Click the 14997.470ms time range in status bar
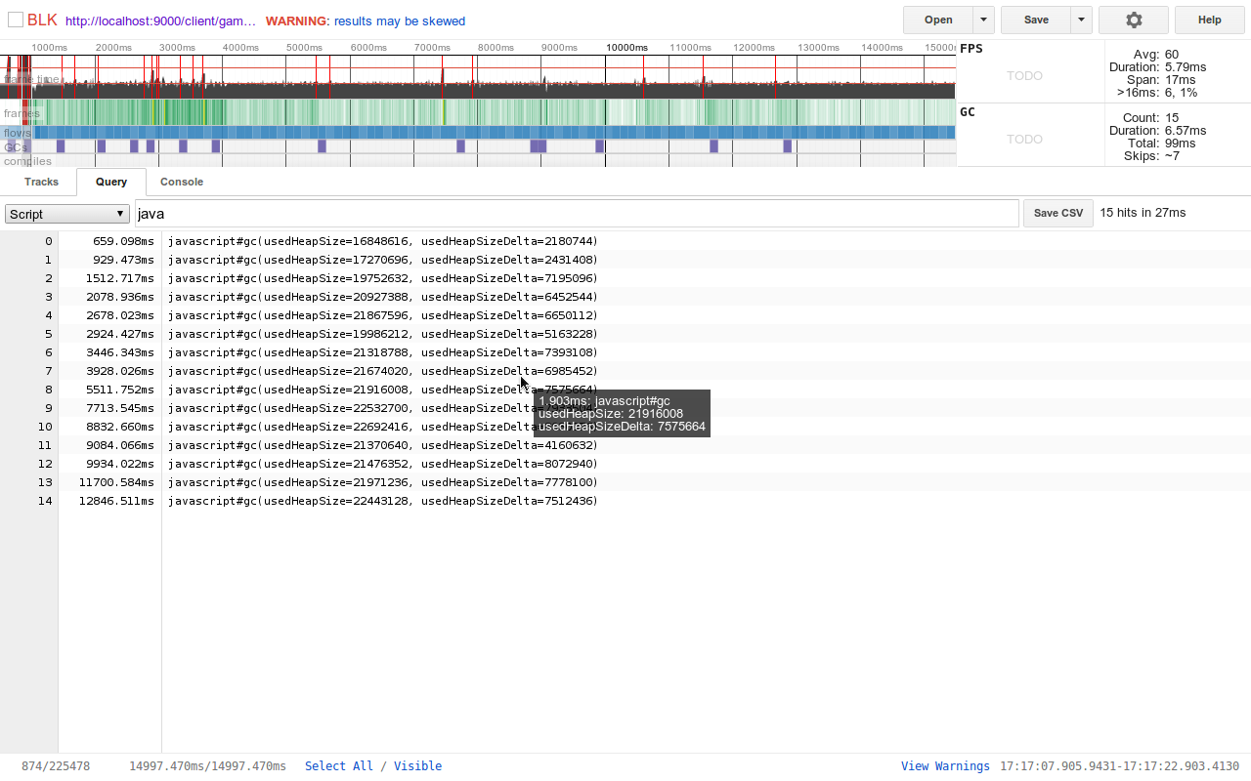Viewport: 1251px width, 781px height. [208, 766]
